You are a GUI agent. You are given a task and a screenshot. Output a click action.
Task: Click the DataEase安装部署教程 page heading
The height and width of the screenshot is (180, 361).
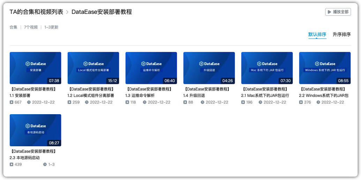point(102,12)
